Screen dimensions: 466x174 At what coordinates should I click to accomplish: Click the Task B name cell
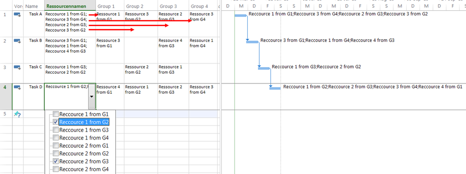(x=34, y=50)
